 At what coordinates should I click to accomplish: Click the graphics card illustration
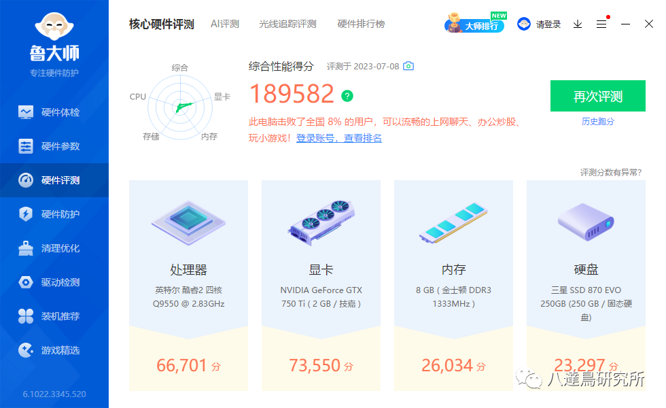[x=321, y=222]
